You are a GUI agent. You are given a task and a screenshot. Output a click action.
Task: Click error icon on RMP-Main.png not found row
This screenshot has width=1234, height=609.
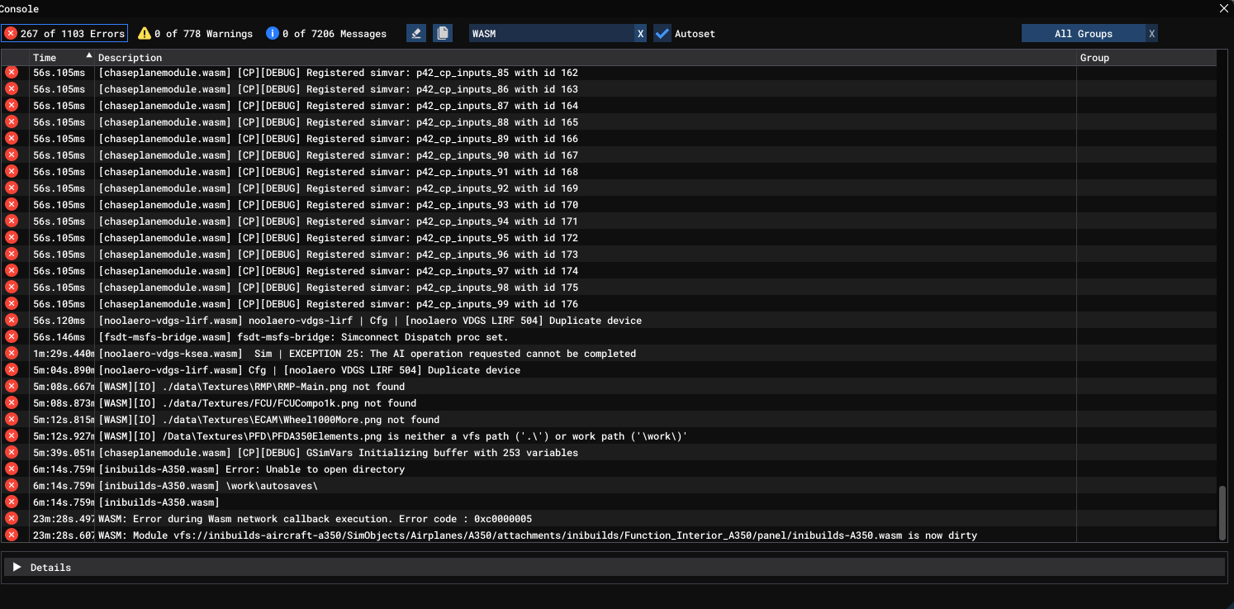pos(12,387)
